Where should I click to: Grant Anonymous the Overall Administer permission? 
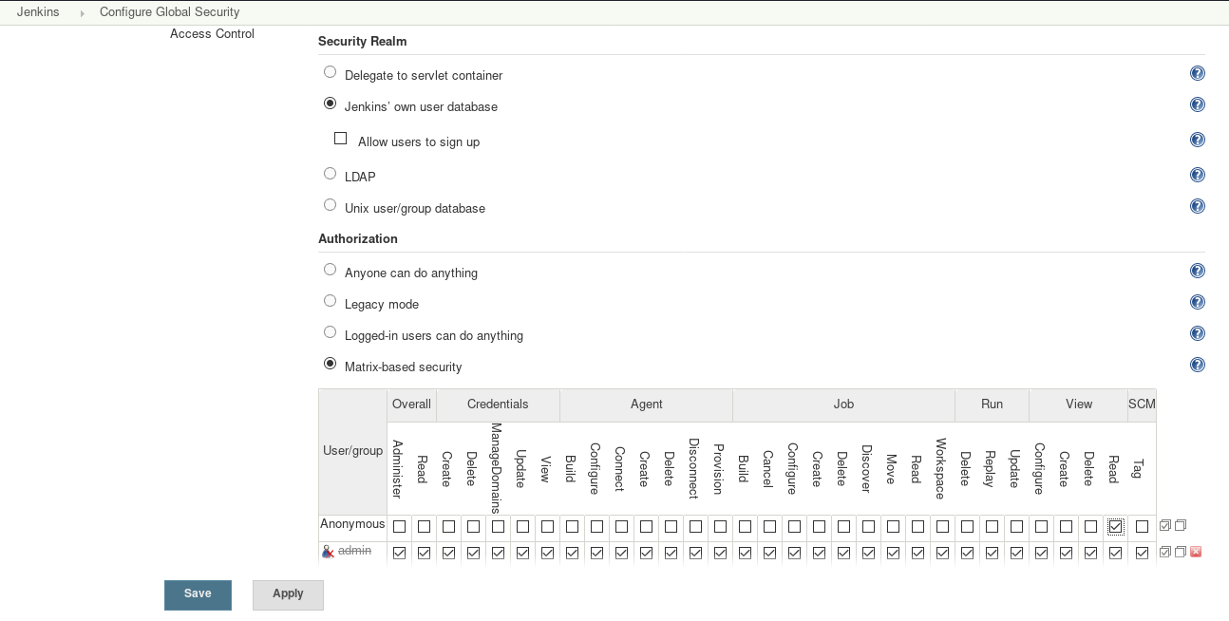[x=399, y=525]
